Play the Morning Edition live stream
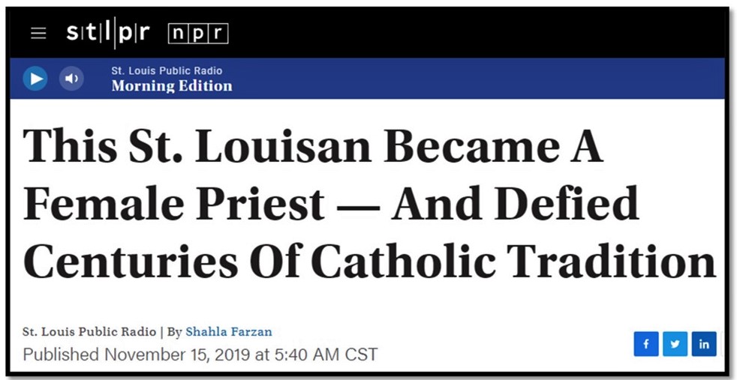737x380 pixels. tap(35, 78)
